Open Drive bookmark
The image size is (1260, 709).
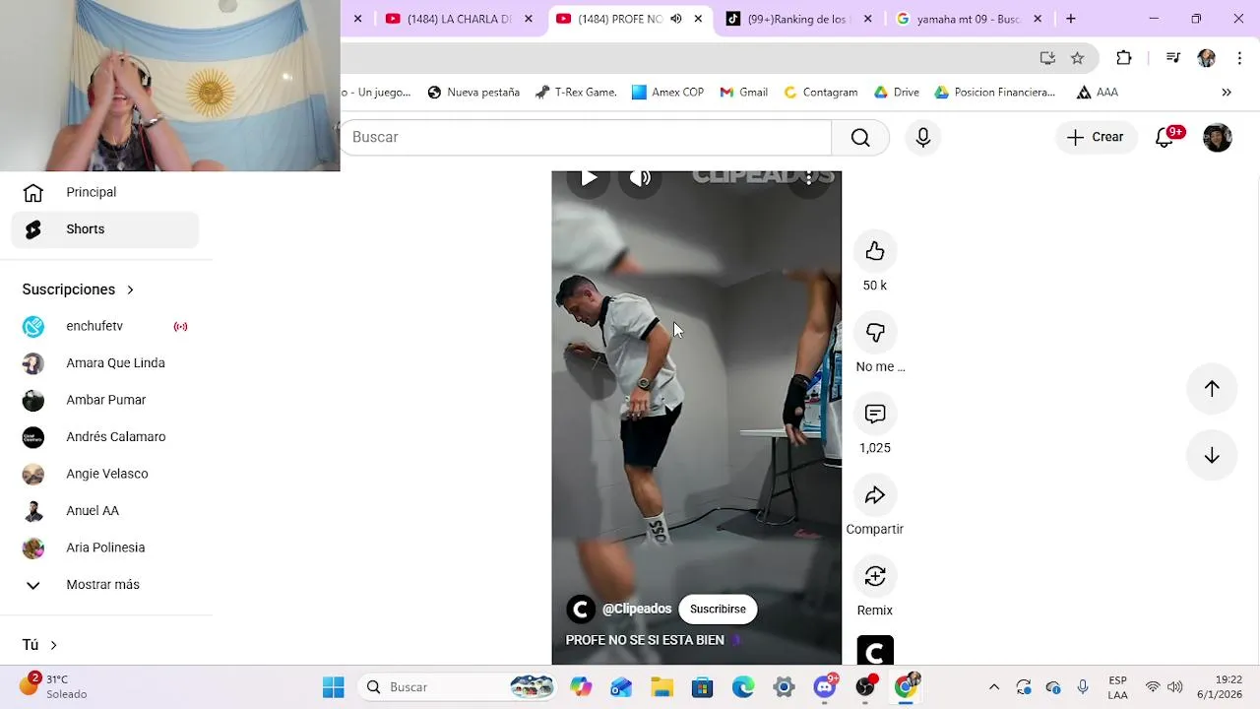tap(897, 93)
